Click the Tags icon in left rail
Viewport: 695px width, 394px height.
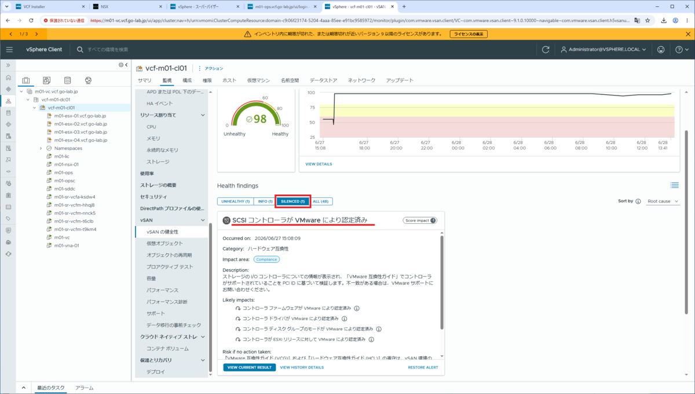point(8,219)
